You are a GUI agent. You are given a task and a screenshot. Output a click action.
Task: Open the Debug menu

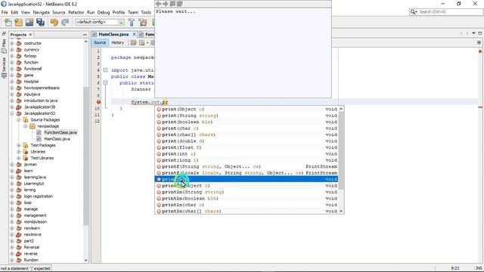tap(104, 12)
